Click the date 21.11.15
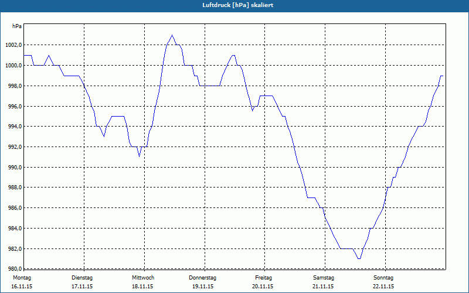Screen dimensions: 469x293 [324, 287]
